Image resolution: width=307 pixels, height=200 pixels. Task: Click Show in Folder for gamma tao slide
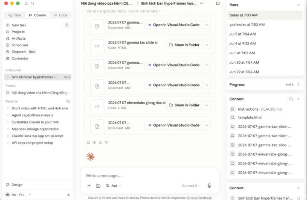pos(185,45)
